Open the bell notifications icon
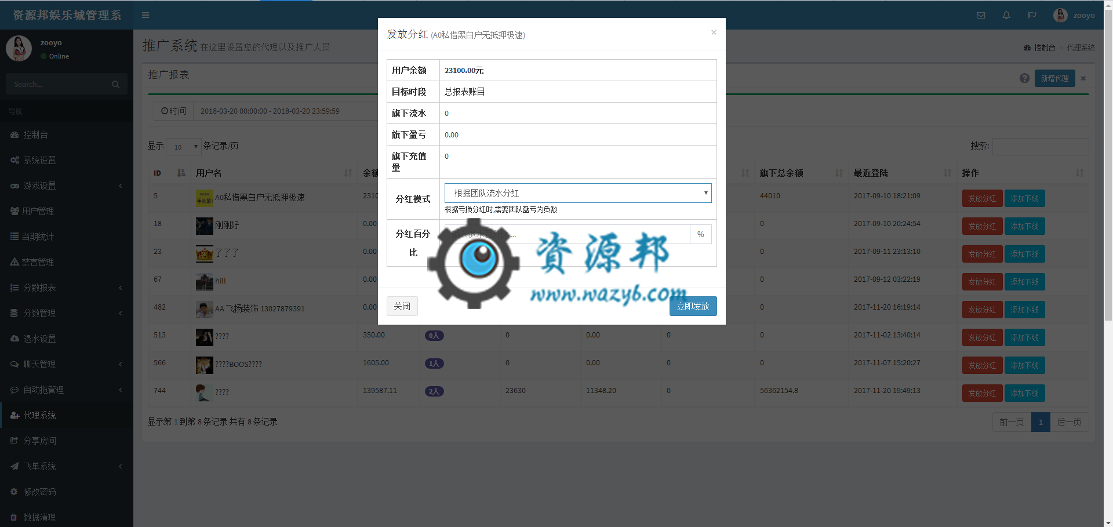The image size is (1113, 527). click(1006, 15)
